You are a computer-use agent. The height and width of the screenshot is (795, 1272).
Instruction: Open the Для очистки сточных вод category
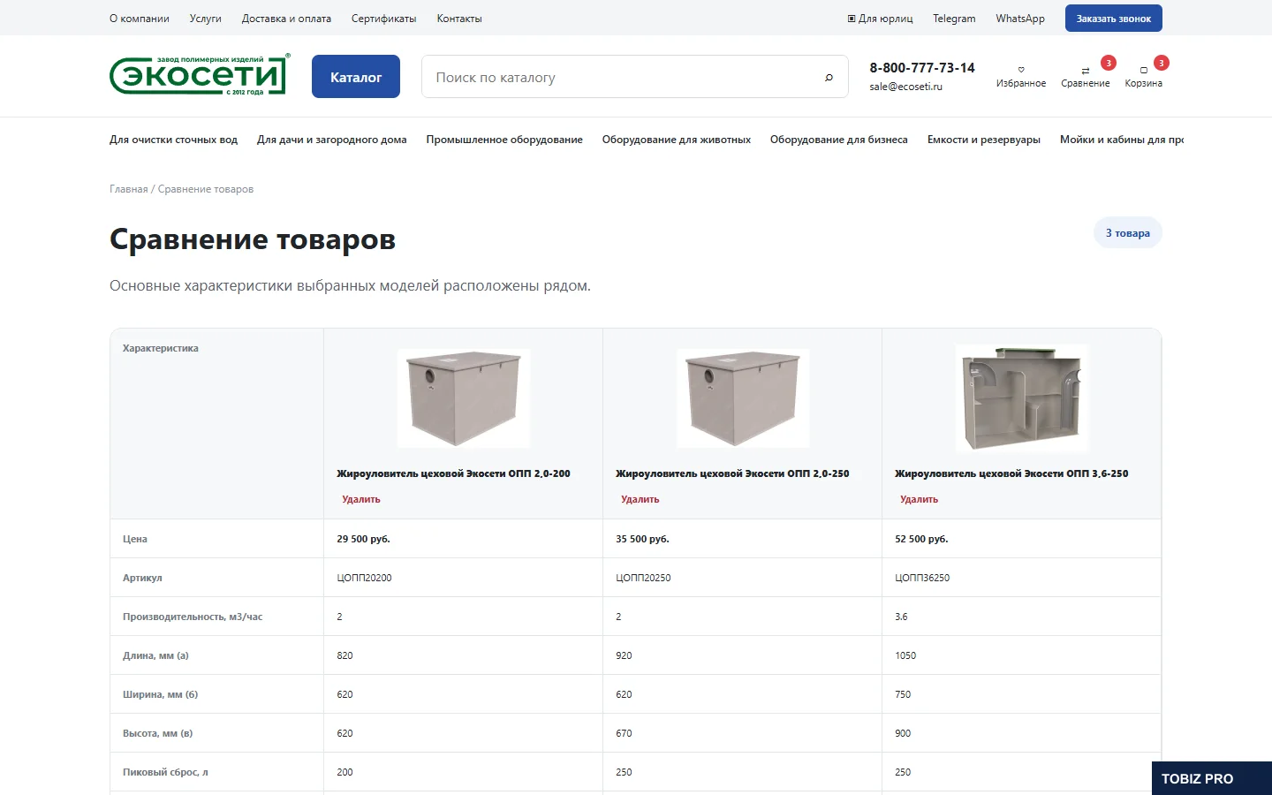coord(174,140)
